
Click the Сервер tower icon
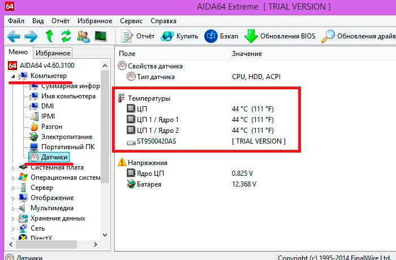click(23, 188)
